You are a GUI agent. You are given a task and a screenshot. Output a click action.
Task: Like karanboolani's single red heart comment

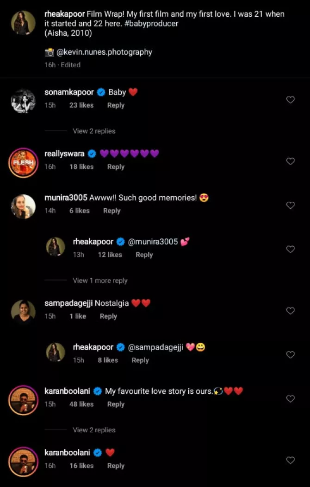pos(291,460)
